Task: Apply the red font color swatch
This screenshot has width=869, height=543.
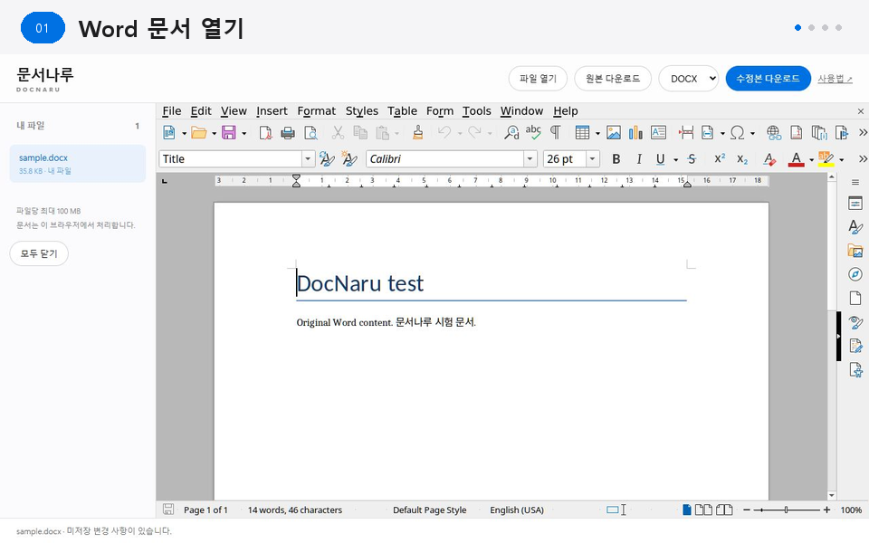Action: [796, 159]
